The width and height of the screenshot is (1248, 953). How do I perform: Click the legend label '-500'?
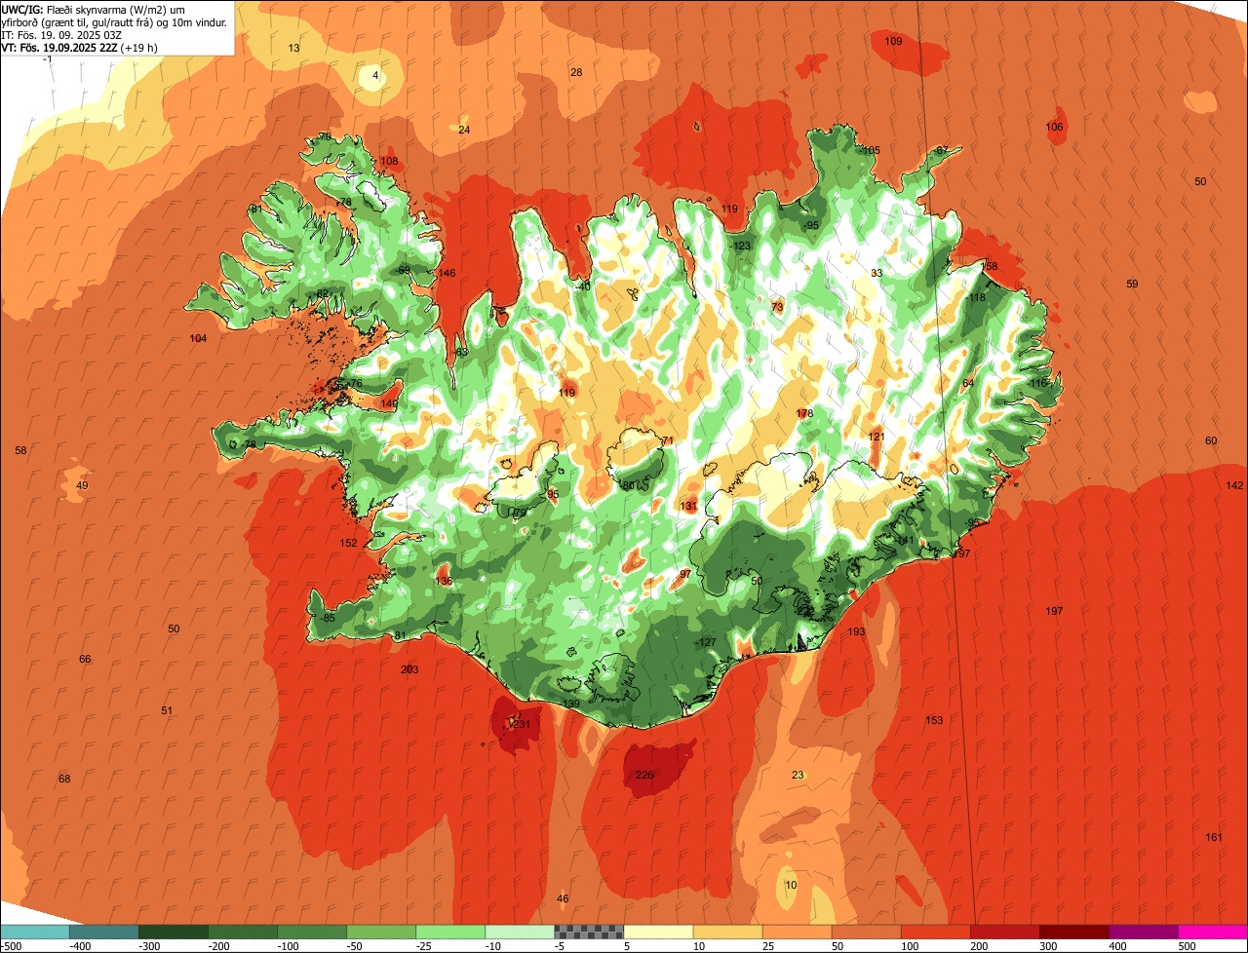pos(11,946)
